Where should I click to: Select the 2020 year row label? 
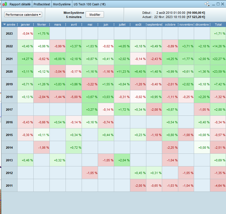[9, 72]
